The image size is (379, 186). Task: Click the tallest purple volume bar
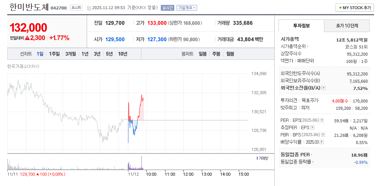click(142, 163)
